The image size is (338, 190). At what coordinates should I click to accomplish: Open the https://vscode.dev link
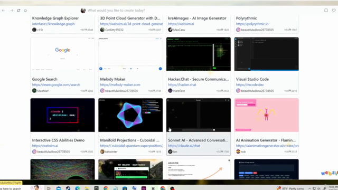pos(250,84)
